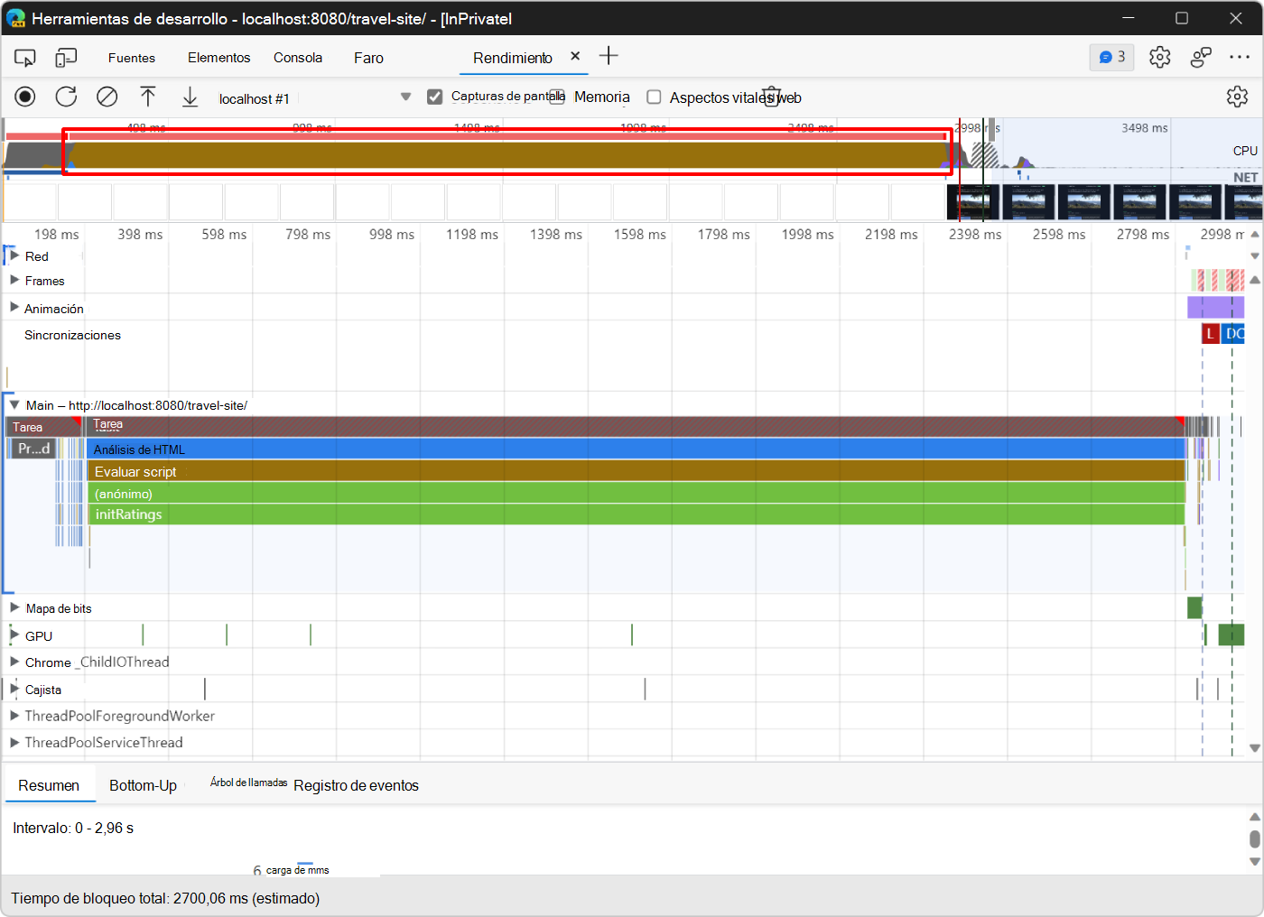This screenshot has height=917, width=1264.
Task: Disable the Capturas de pantalla checkbox
Action: pyautogui.click(x=435, y=97)
